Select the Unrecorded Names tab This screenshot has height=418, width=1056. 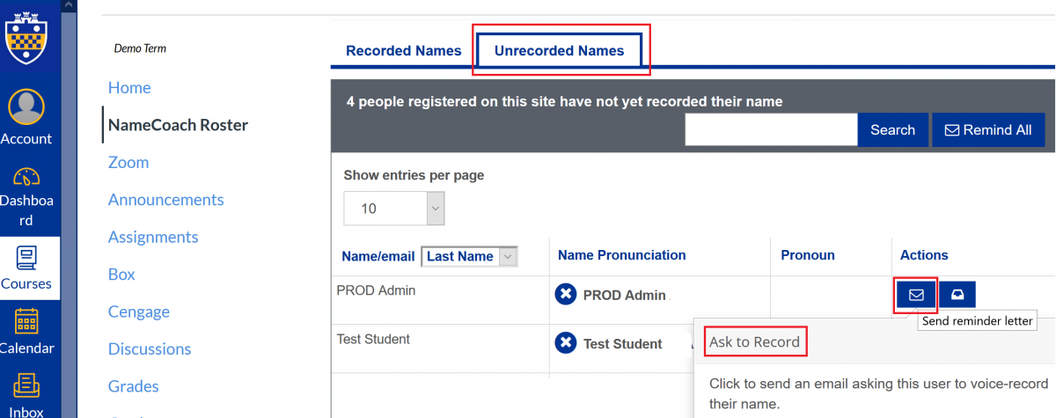(560, 51)
